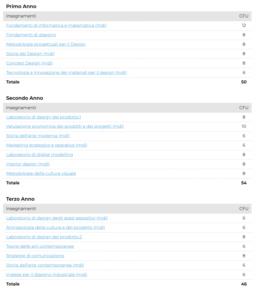The width and height of the screenshot is (255, 291).
Task: Click the Fondamenti di disegno course
Action: point(31,35)
